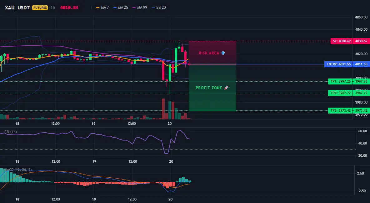Click the 4010.84 current price

click(x=69, y=8)
